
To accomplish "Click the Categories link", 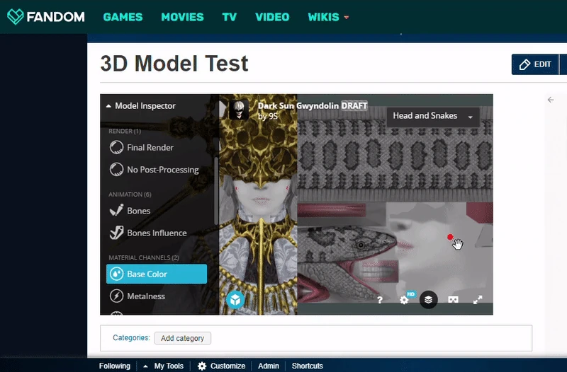I will [131, 338].
